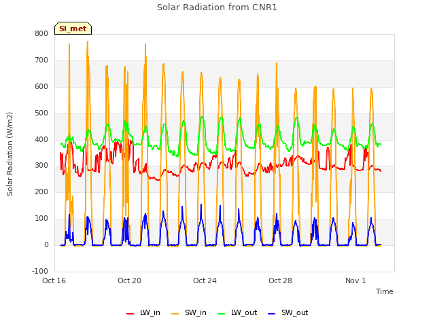
Task: Toggle the LW_out legend entry
Action: click(237, 312)
